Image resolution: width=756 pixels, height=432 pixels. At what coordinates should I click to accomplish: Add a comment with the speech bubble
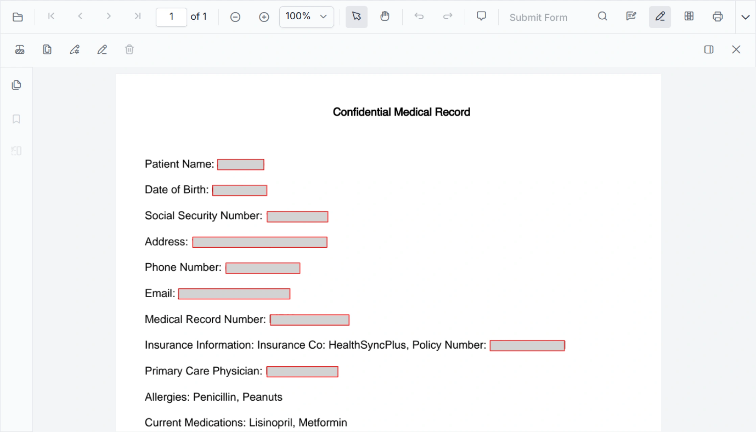pos(481,17)
